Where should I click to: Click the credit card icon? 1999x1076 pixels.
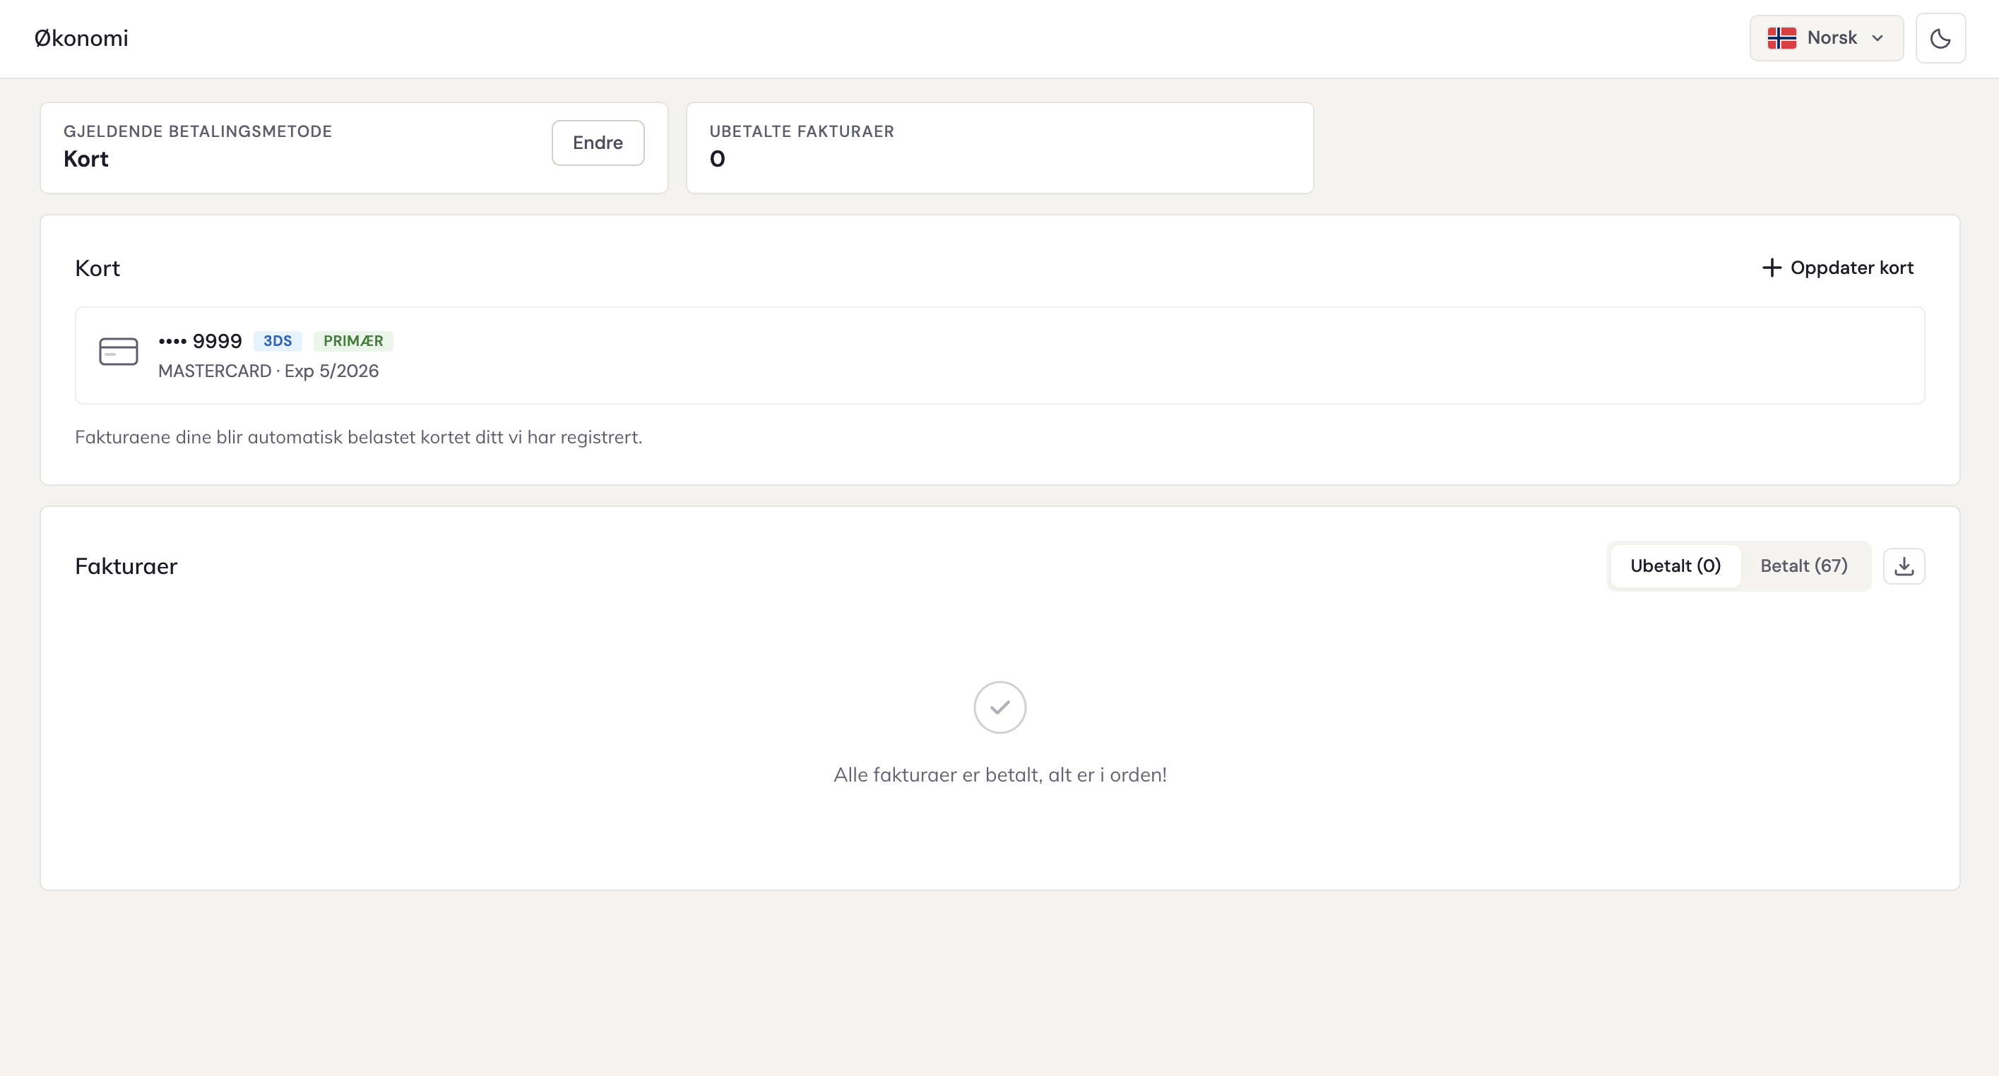[119, 352]
